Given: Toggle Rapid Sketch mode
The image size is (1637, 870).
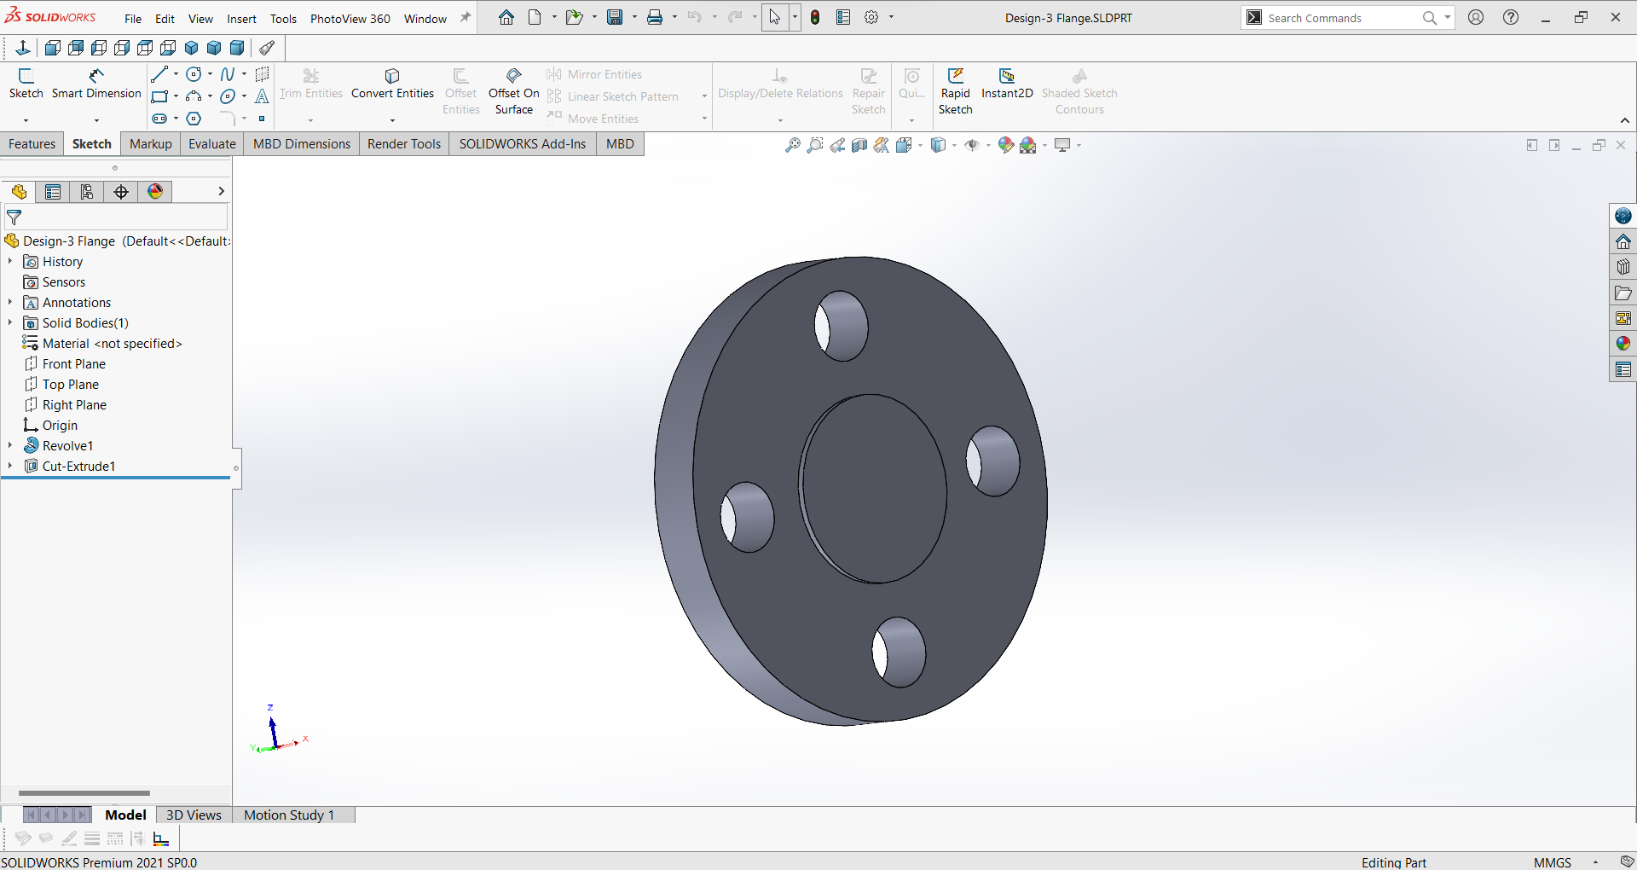Looking at the screenshot, I should 955,92.
